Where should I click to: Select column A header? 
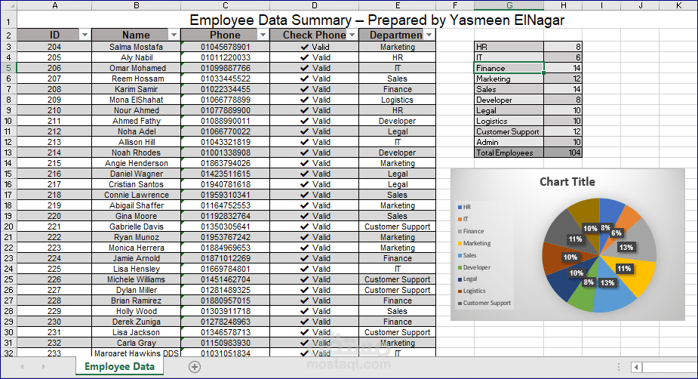pyautogui.click(x=54, y=5)
